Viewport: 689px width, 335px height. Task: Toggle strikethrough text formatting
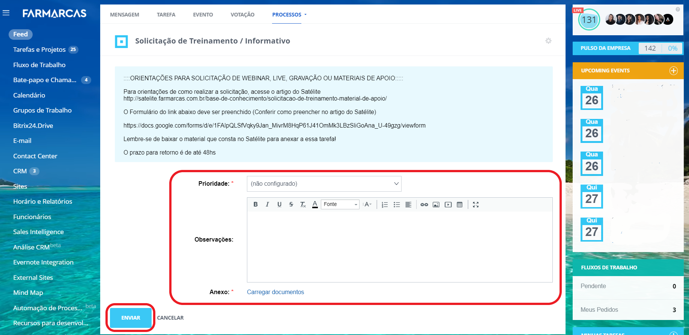[291, 204]
